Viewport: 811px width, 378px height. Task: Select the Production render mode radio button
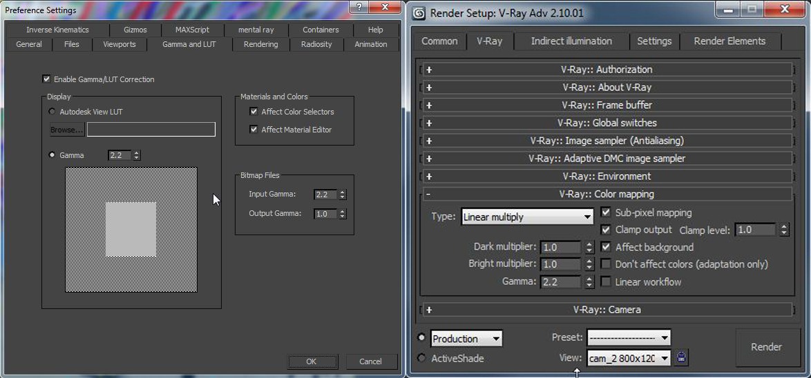click(x=421, y=338)
